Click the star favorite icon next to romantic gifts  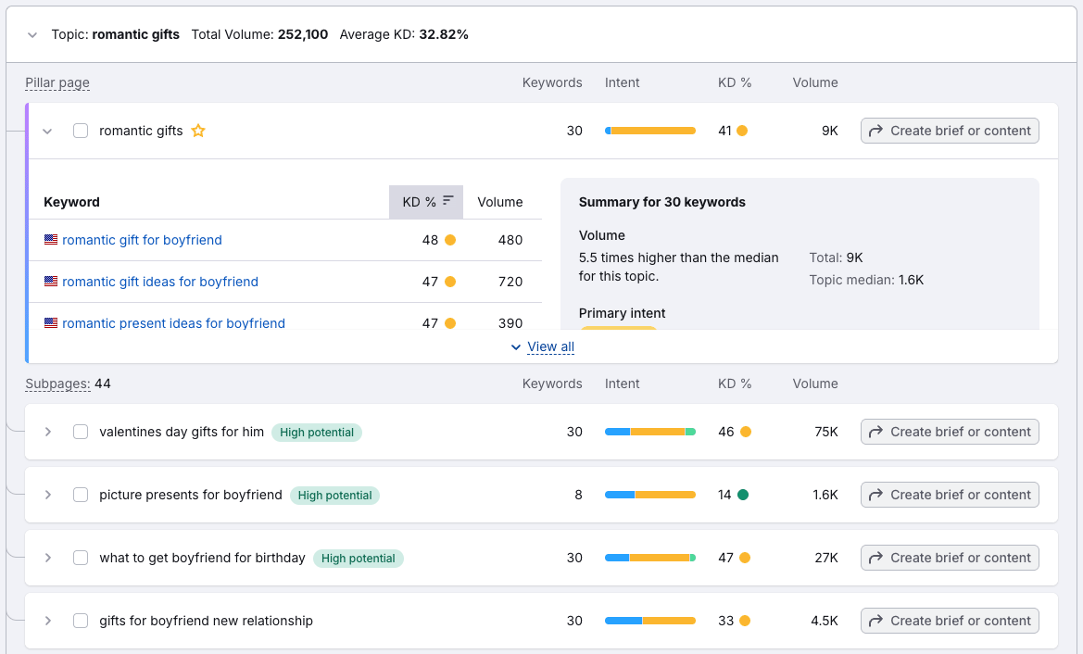coord(197,131)
